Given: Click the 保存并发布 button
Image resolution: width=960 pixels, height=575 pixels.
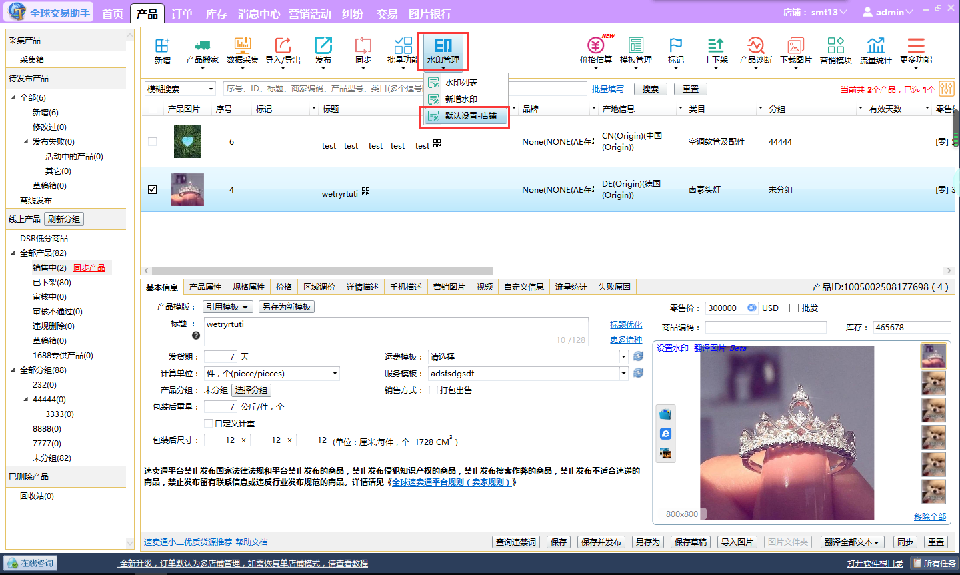Looking at the screenshot, I should [601, 542].
